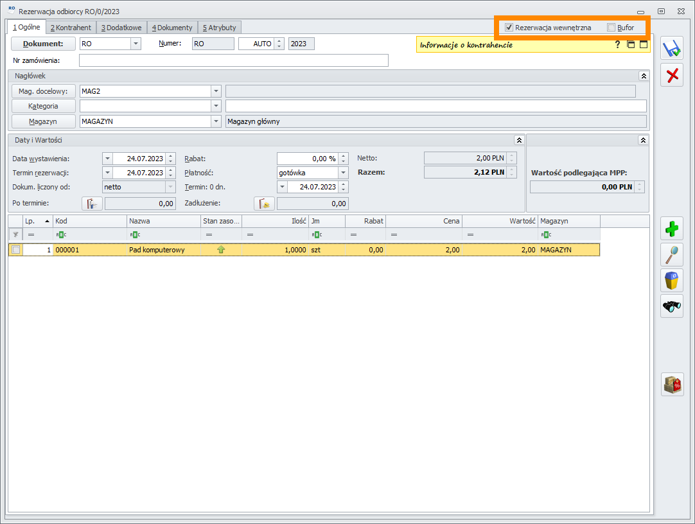Open item details with magnifier icon
695x524 pixels.
tap(673, 255)
